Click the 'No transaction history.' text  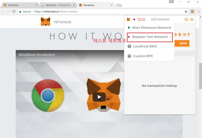[160, 86]
